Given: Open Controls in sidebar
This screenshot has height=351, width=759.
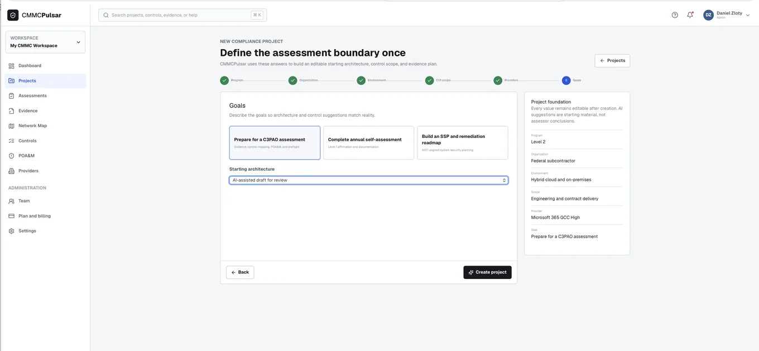Looking at the screenshot, I should [x=45, y=141].
